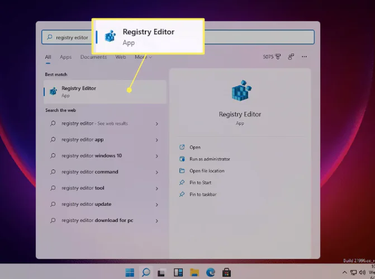Viewport: 375px width, 279px height.
Task: Switch to the Documents tab
Action: click(x=93, y=57)
